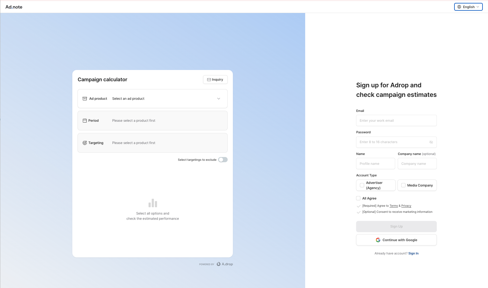
Task: Click the bar chart placeholder icon
Action: click(153, 203)
